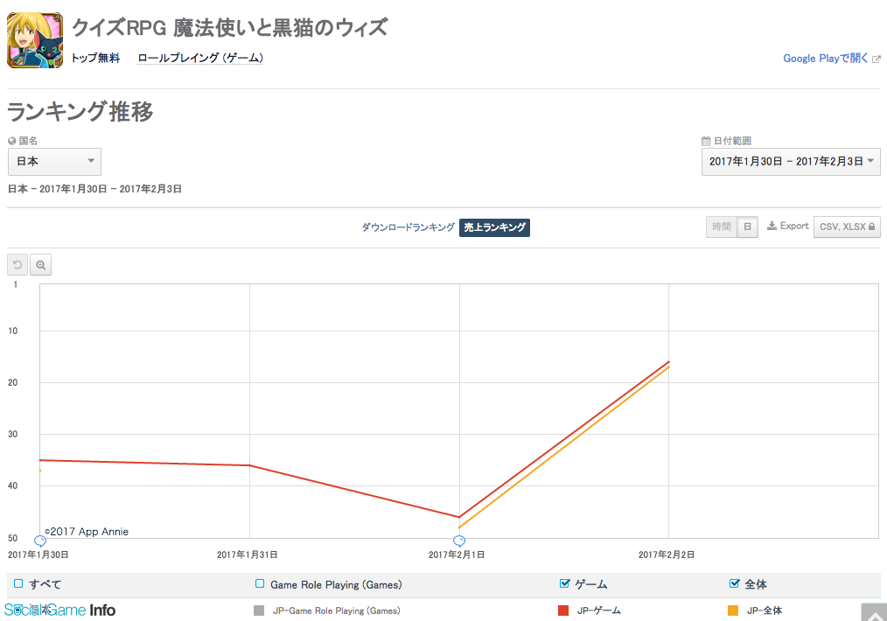Click the 2017年1月31日 axis date label
The width and height of the screenshot is (887, 621).
coord(248,555)
